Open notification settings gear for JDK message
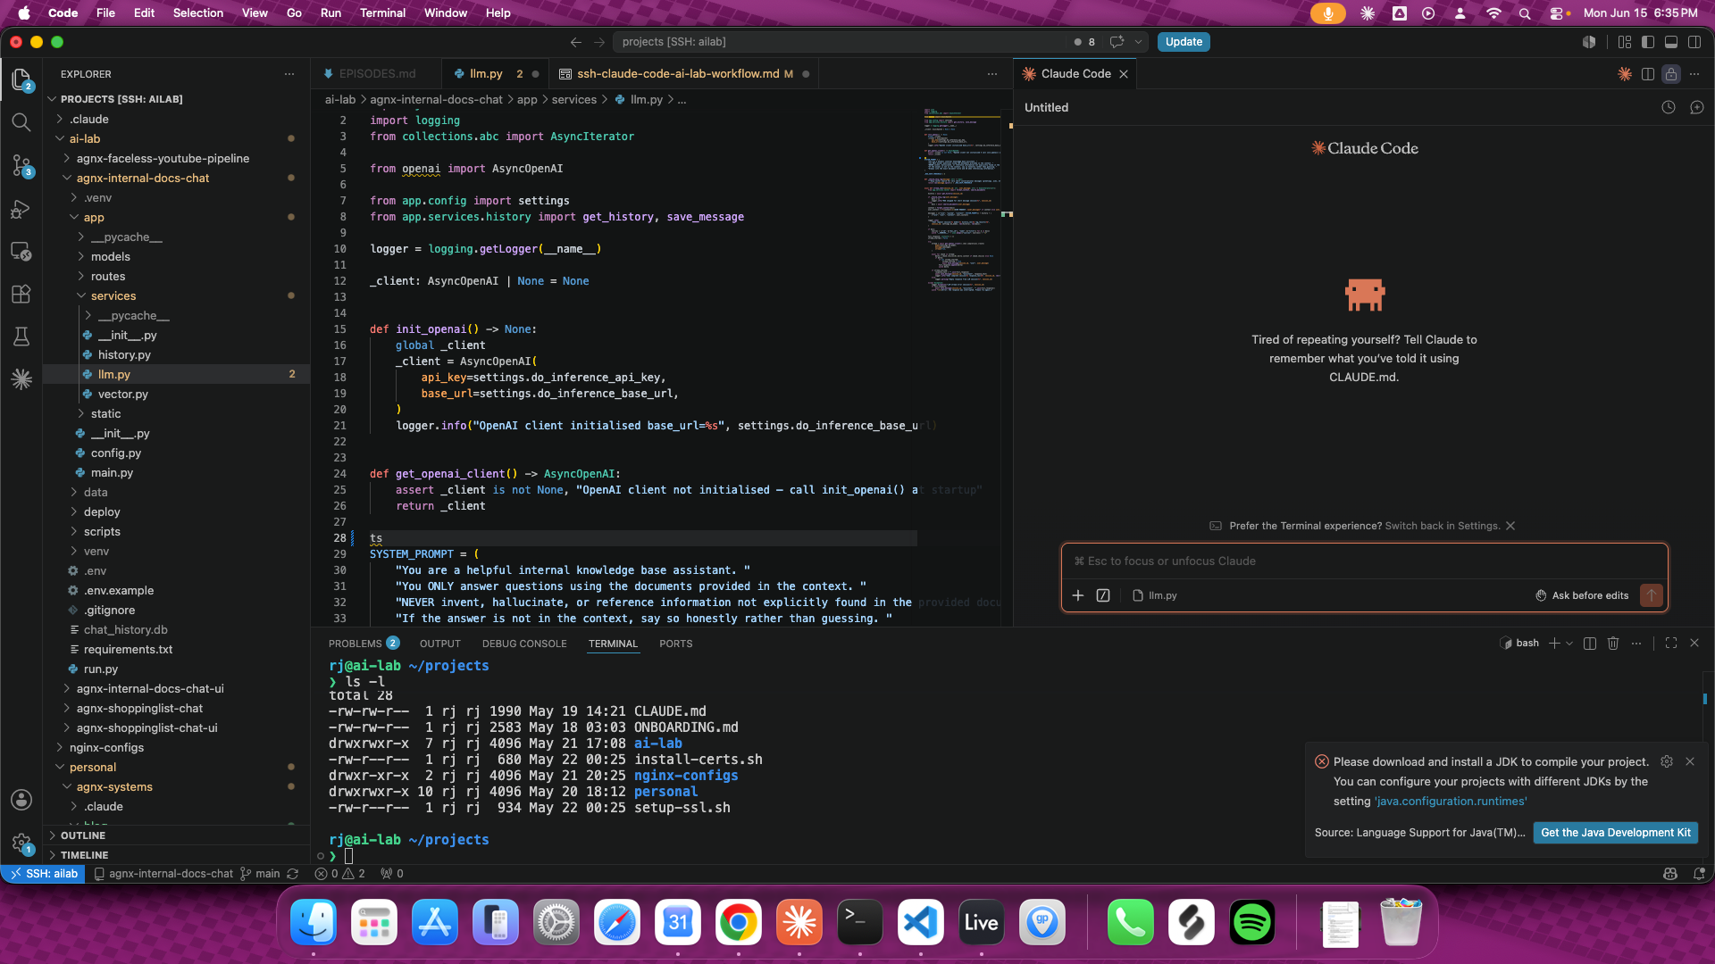The width and height of the screenshot is (1715, 964). point(1667,761)
